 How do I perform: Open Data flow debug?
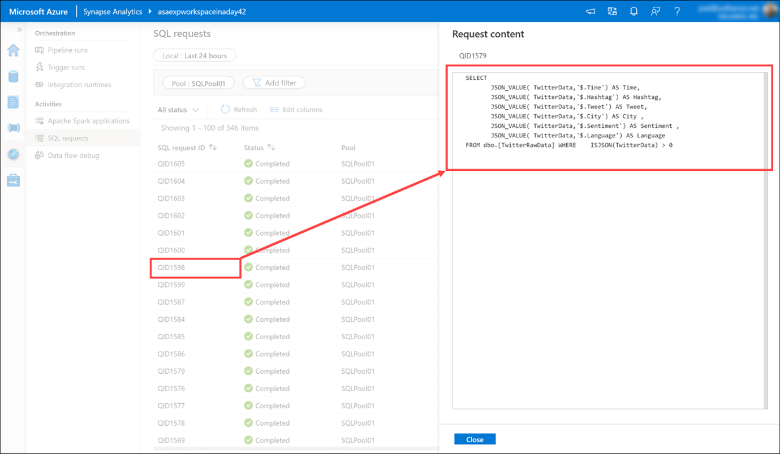click(74, 155)
